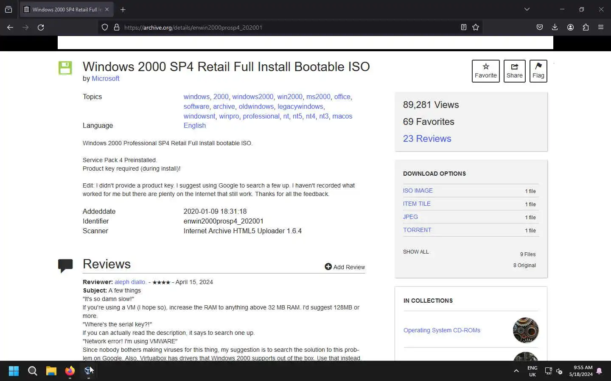Open the taskbar Search icon
611x381 pixels.
click(x=32, y=371)
